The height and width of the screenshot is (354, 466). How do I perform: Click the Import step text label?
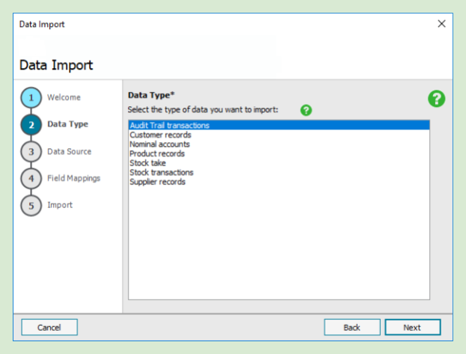point(60,205)
